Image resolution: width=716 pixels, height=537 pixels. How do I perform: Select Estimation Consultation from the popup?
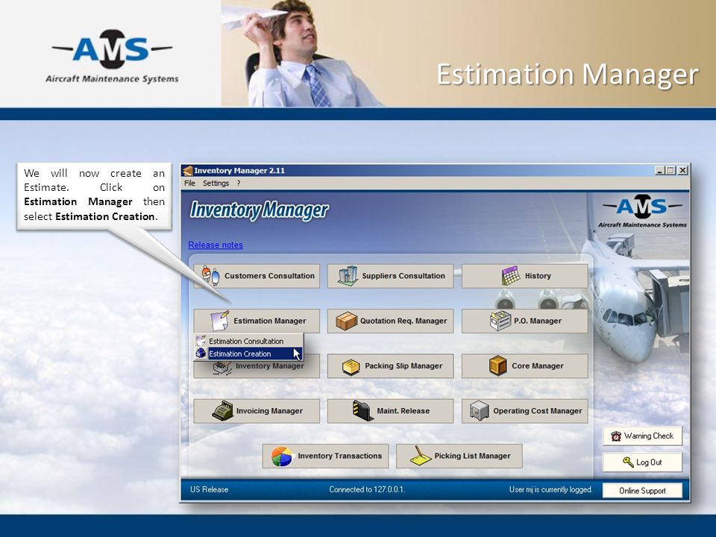click(x=249, y=341)
